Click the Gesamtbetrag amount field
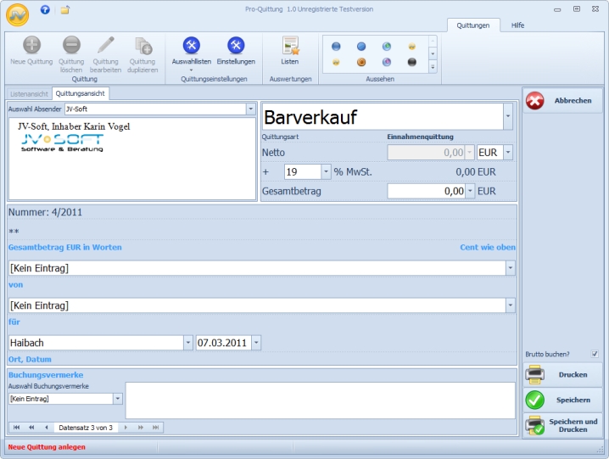The height and width of the screenshot is (459, 609). pos(426,192)
